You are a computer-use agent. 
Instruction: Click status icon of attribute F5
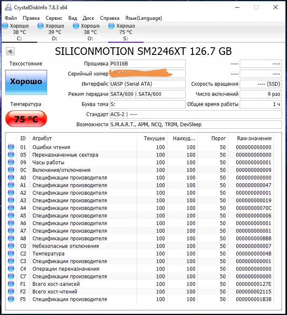click(11, 299)
